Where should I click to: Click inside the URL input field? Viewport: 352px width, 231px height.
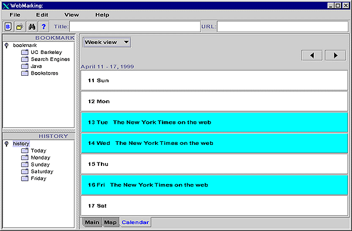coord(283,27)
